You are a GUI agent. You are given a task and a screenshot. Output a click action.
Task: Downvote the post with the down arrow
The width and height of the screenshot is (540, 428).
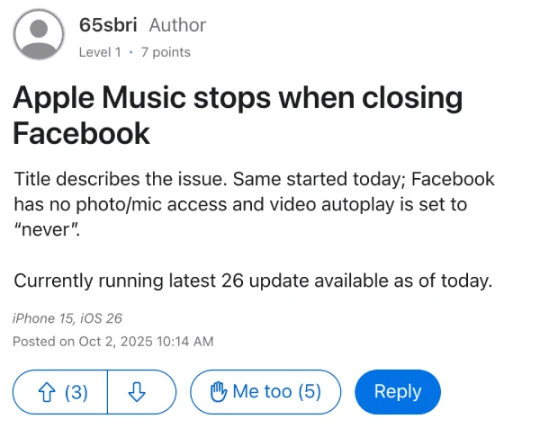click(x=138, y=392)
